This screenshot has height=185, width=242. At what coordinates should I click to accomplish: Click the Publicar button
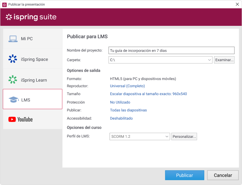point(185,175)
